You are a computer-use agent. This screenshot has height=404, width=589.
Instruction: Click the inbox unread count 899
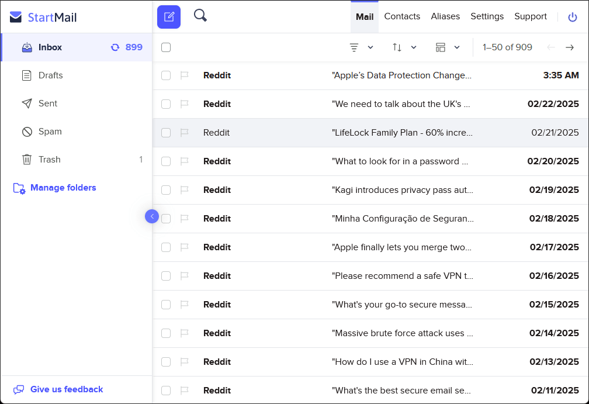point(134,47)
